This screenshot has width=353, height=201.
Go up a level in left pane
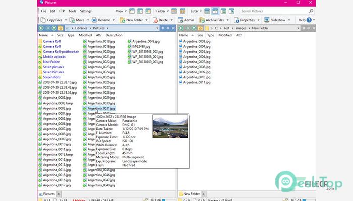coord(54,28)
